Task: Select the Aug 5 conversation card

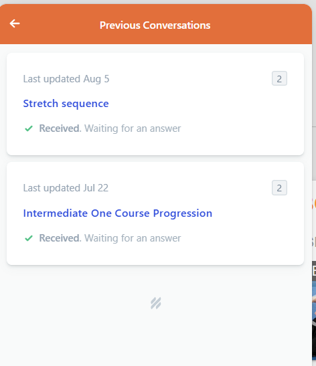Action: [155, 104]
